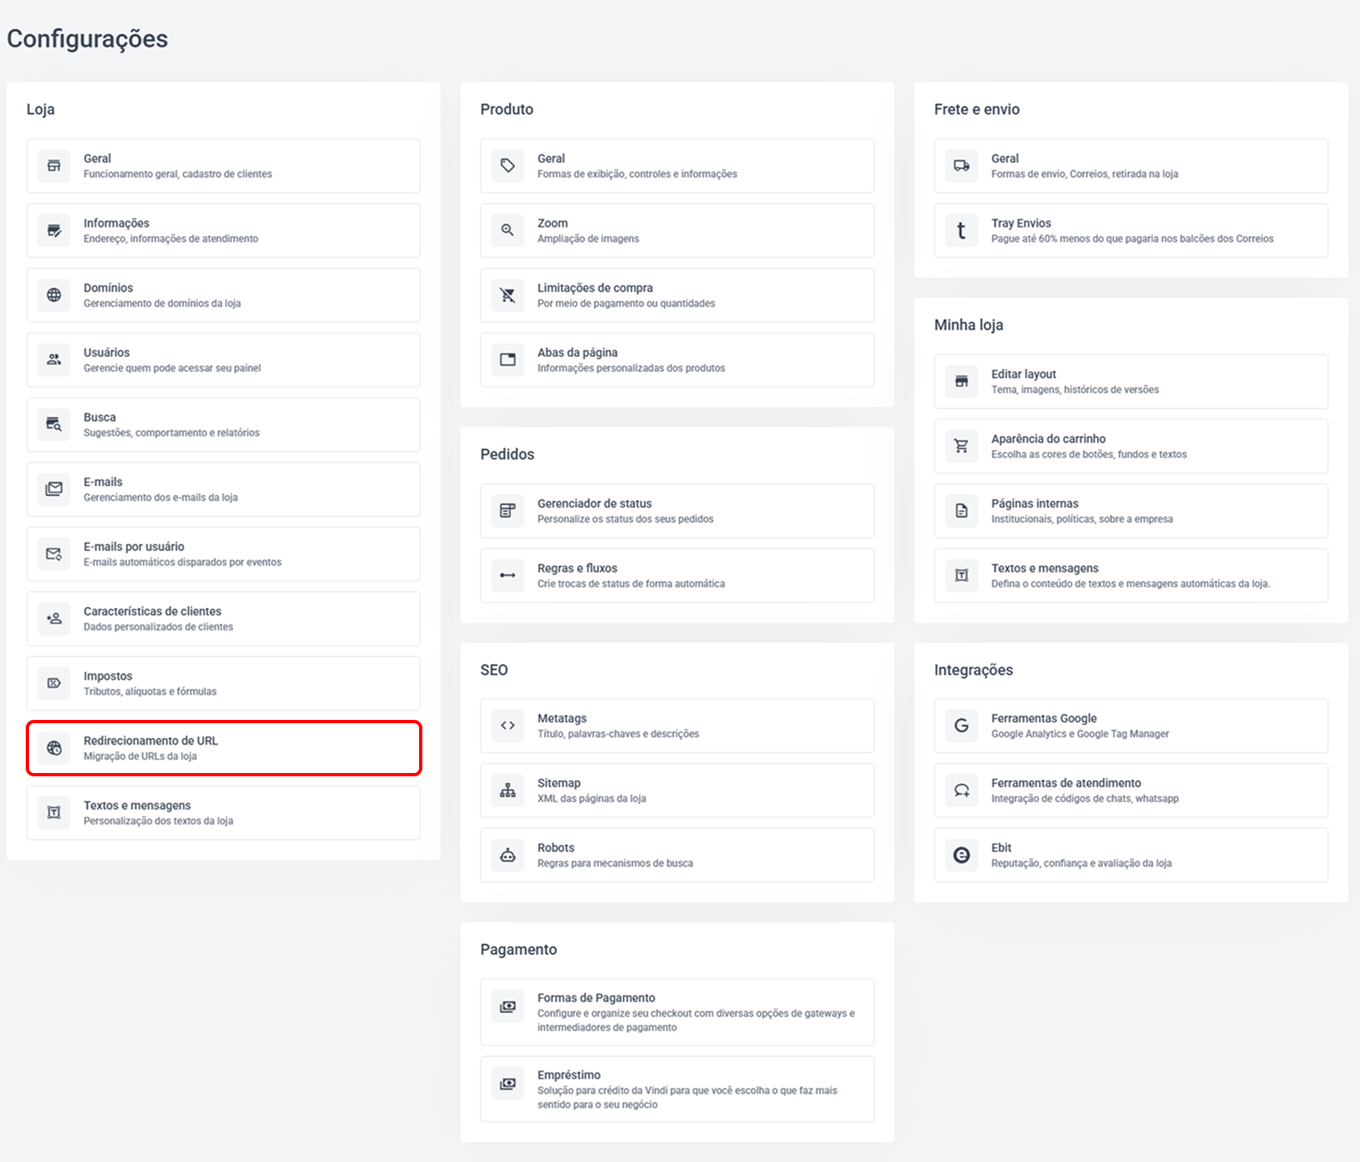Screen dimensions: 1360x1162
Task: Click the Robots robot icon
Action: tap(508, 855)
